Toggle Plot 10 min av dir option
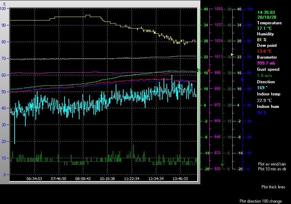This screenshot has width=291, height=204. tap(272, 169)
